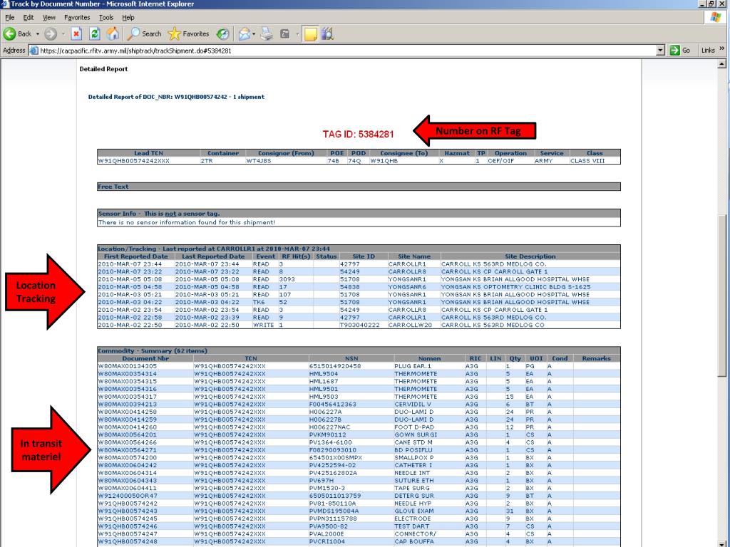This screenshot has height=547, width=730.
Task: Open document number W80MAX00564201
Action: (x=127, y=435)
